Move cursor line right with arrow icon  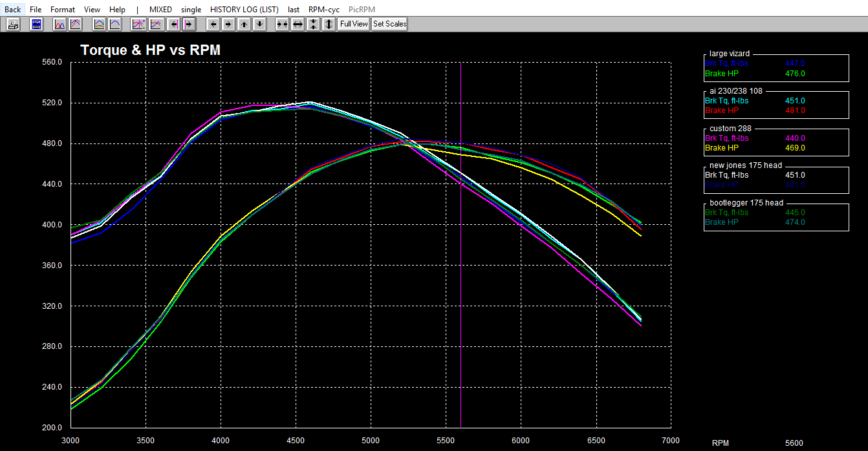pyautogui.click(x=188, y=25)
